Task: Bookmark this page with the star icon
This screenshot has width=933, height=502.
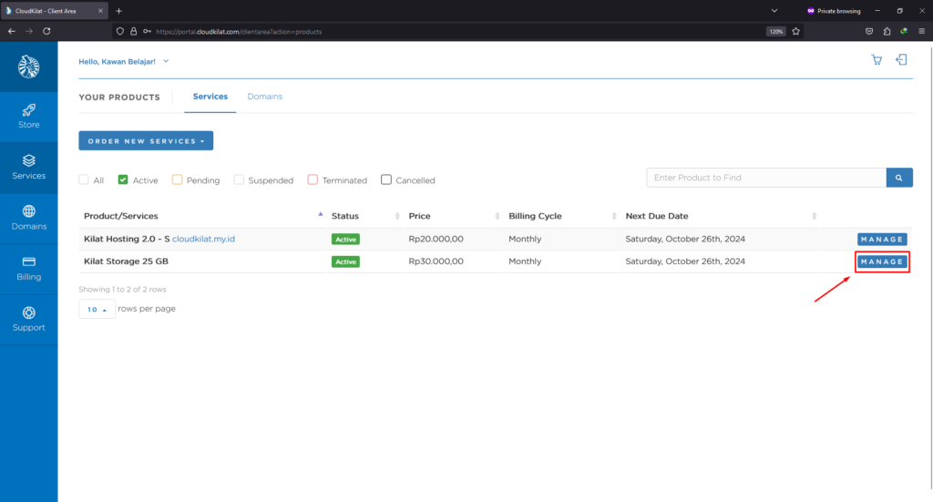Action: pos(795,31)
